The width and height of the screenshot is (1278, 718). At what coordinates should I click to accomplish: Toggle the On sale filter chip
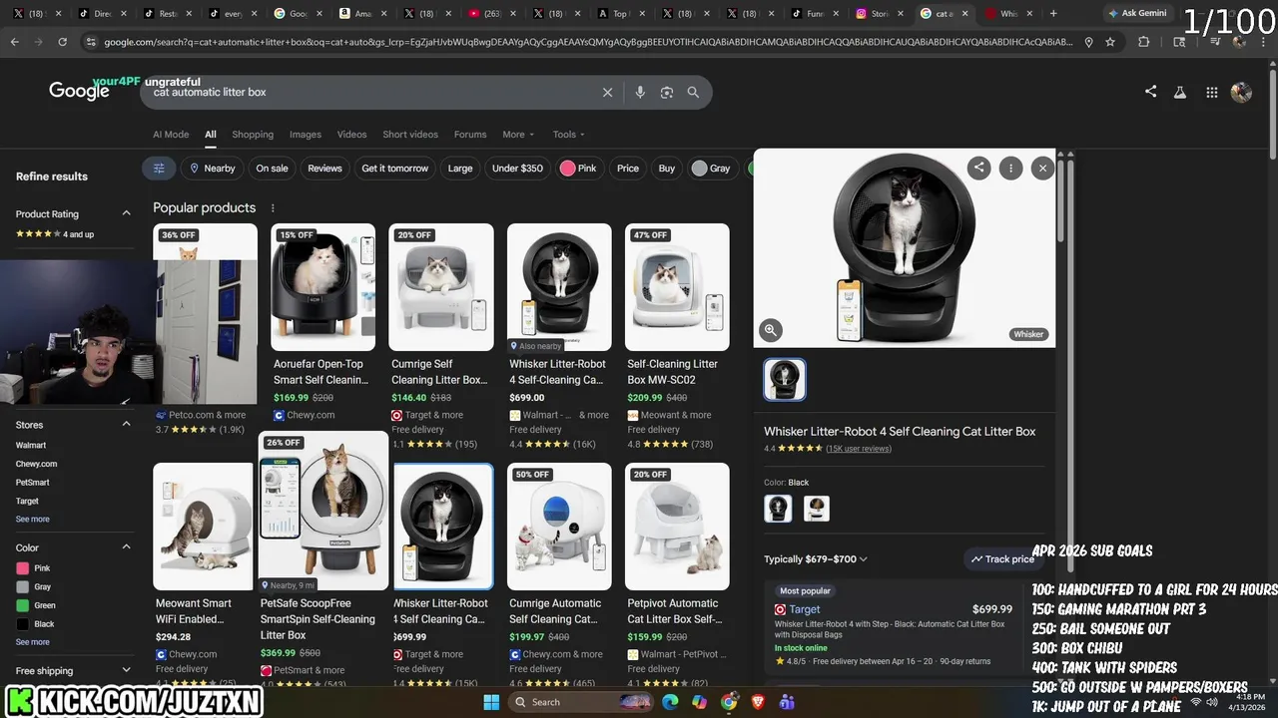point(272,169)
